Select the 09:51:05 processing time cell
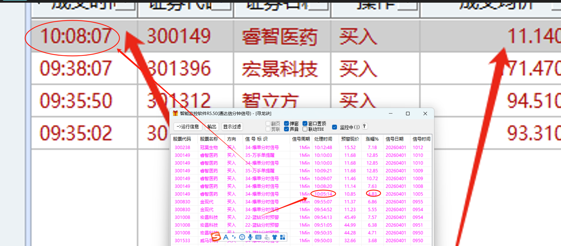This screenshot has height=246, width=561. (x=323, y=225)
